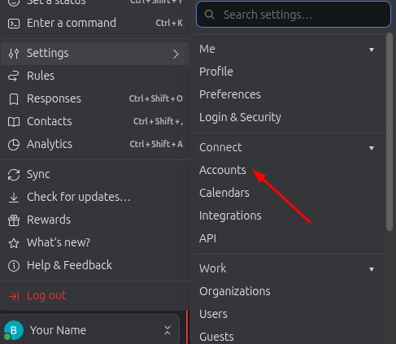Select Login & Security settings
This screenshot has width=396, height=344.
(x=240, y=117)
